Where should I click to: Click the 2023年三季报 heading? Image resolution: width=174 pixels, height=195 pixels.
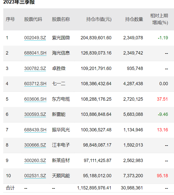(x=19, y=2)
